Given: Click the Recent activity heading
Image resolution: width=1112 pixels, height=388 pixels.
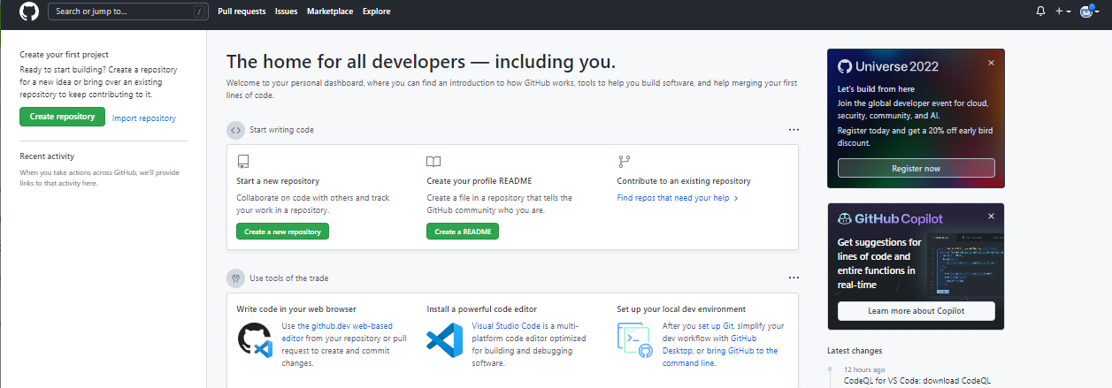Looking at the screenshot, I should tap(47, 156).
